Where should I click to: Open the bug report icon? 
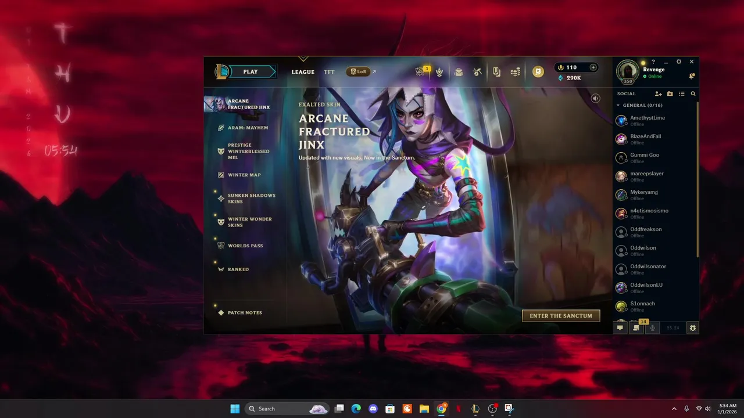tap(692, 328)
